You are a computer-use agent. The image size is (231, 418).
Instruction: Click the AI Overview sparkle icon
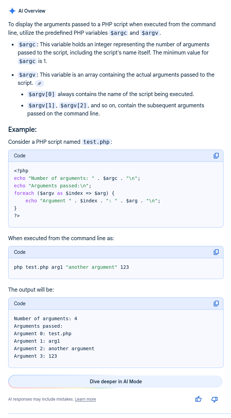pyautogui.click(x=12, y=11)
